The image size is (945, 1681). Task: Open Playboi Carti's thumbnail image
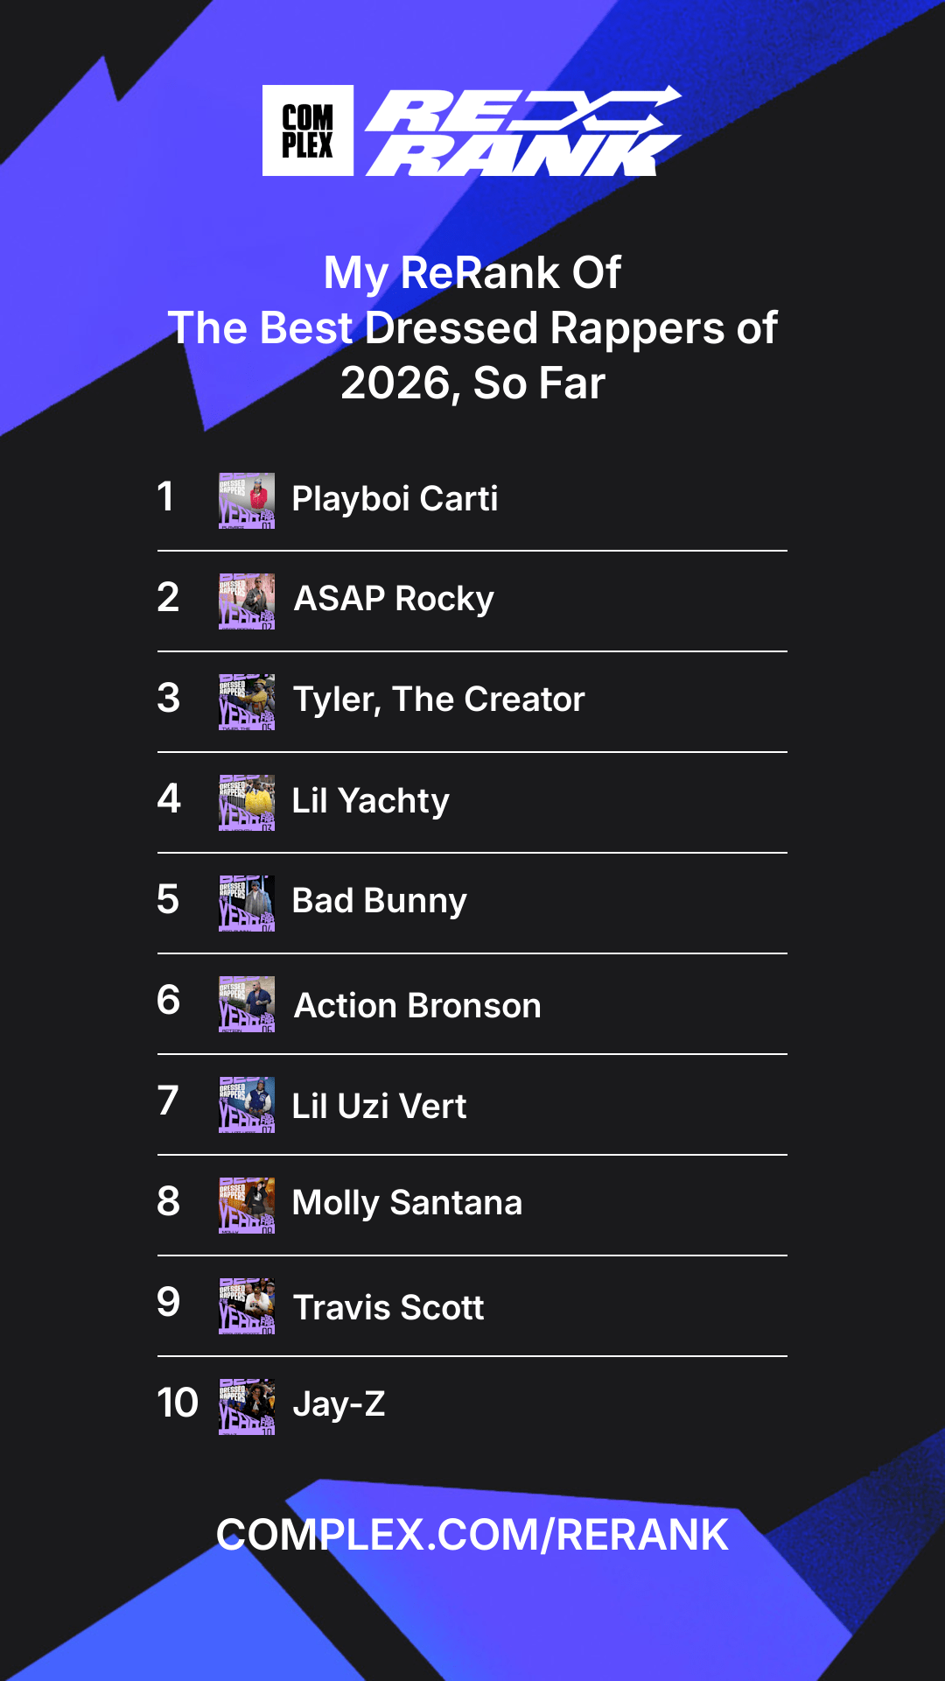coord(247,501)
